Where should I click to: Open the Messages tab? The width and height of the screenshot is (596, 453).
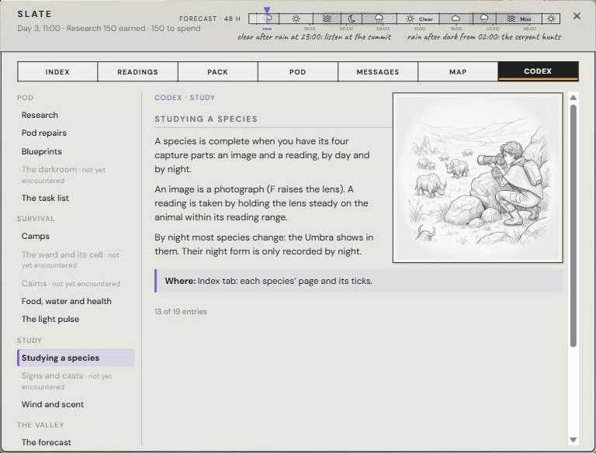378,71
